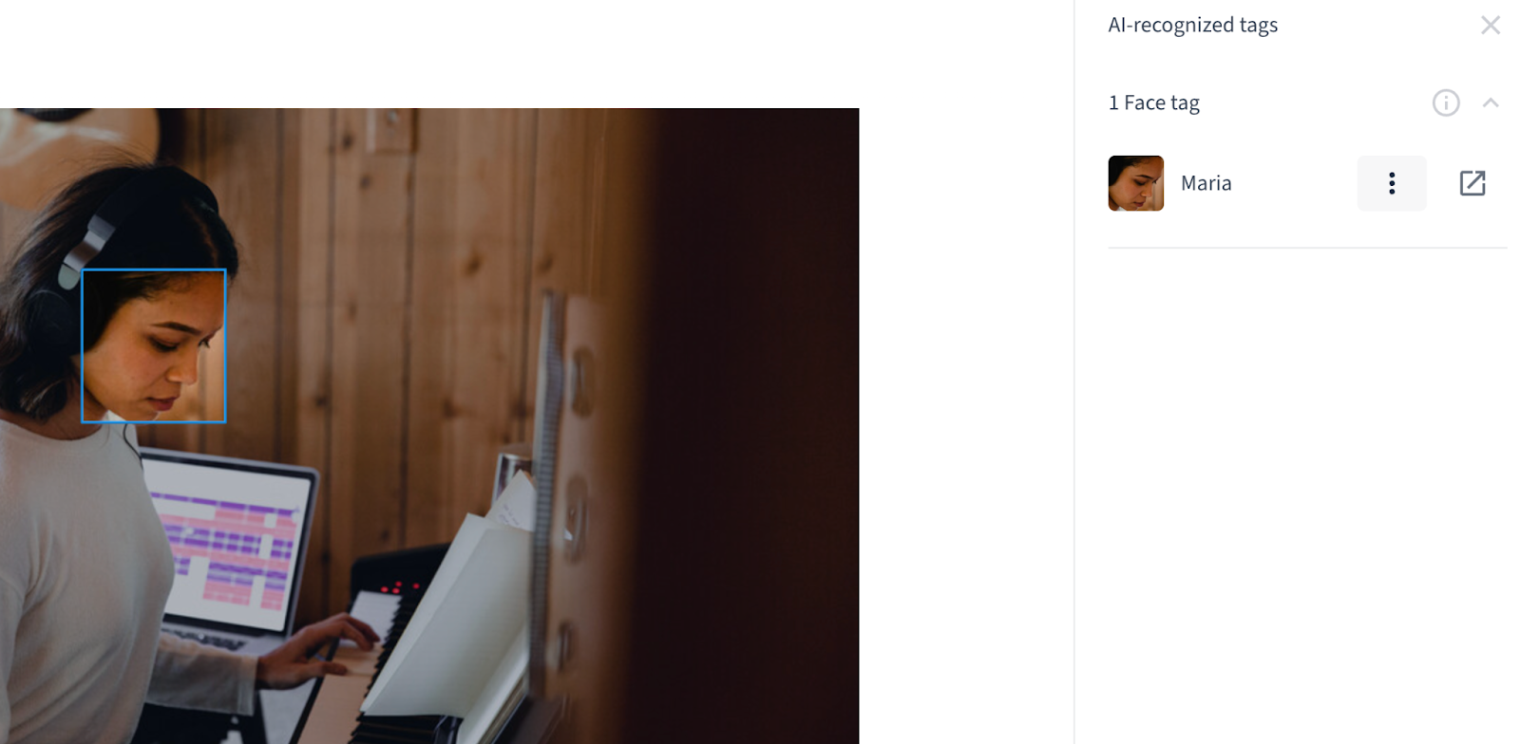1520x744 pixels.
Task: Open the Face tag info icon
Action: click(x=1446, y=102)
